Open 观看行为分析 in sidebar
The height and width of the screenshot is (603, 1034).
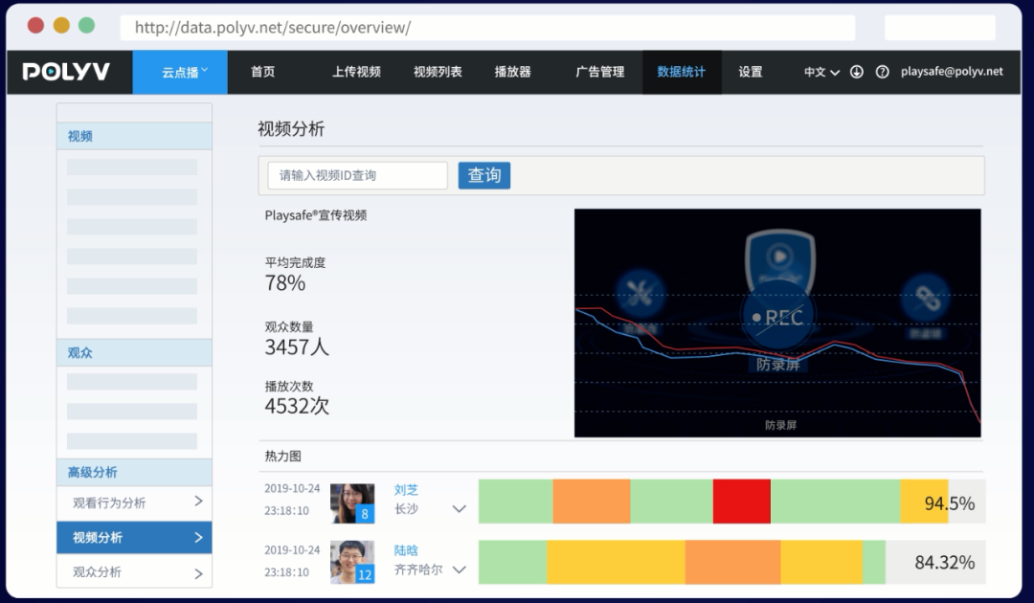click(134, 502)
